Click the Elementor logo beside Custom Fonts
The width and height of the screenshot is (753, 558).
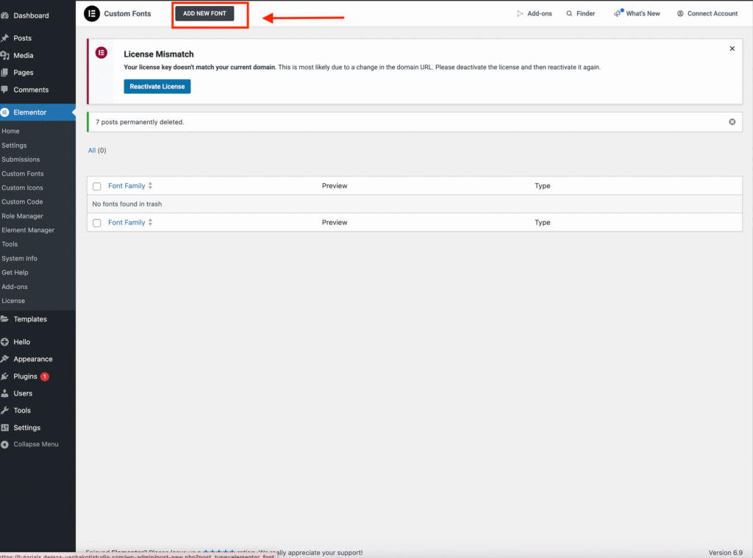coord(92,13)
